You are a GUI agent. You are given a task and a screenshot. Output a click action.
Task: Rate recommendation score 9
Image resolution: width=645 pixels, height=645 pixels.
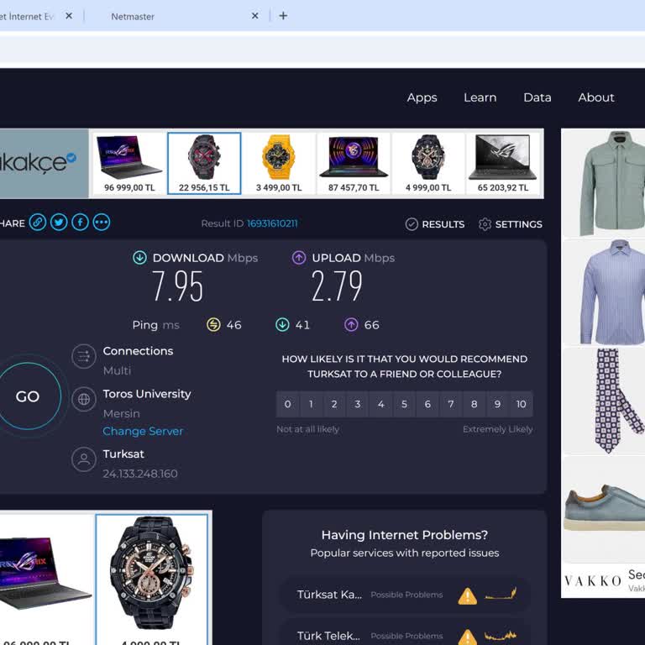point(498,404)
